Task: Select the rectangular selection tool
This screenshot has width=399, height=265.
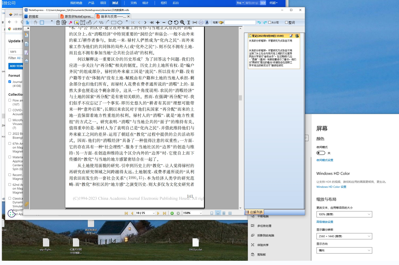Action: pos(42,22)
